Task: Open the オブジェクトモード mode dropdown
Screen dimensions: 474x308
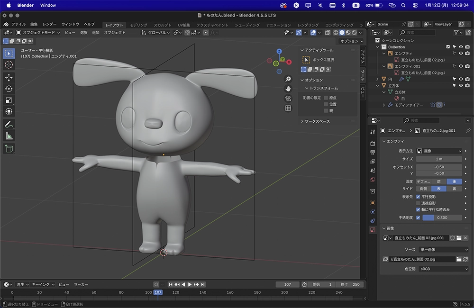Action: [x=38, y=33]
